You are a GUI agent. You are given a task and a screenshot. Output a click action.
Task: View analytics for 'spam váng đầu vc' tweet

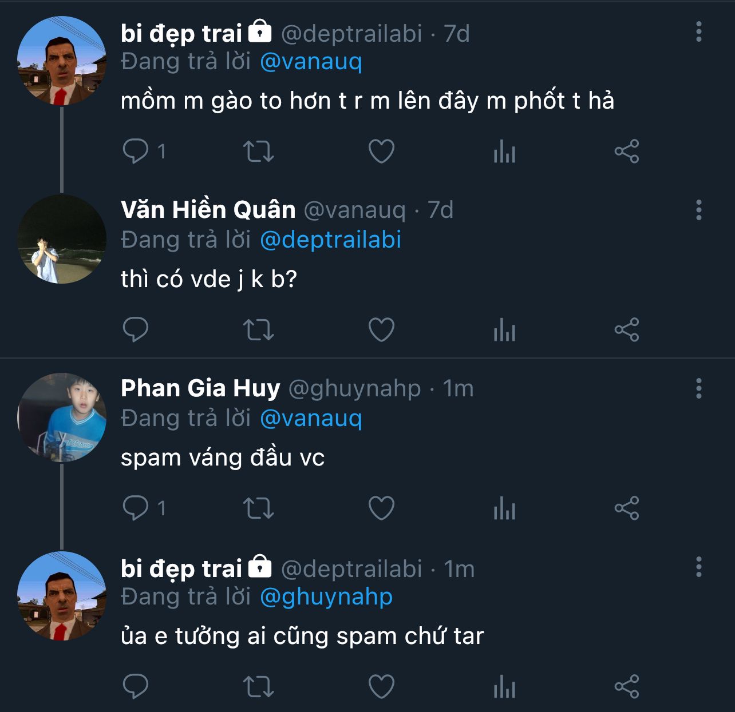(x=504, y=508)
